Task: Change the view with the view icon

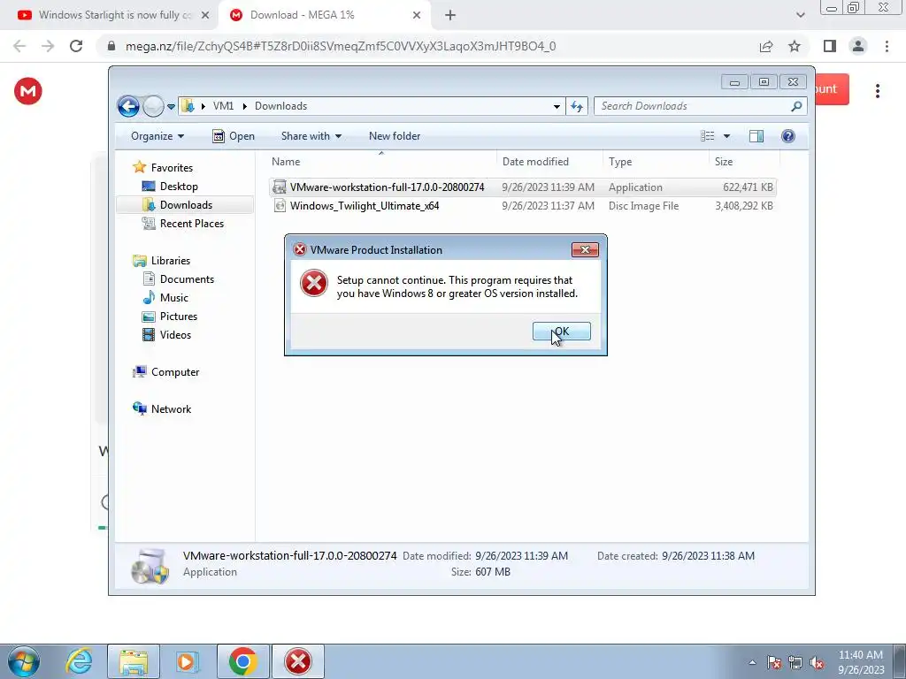Action: (x=708, y=136)
